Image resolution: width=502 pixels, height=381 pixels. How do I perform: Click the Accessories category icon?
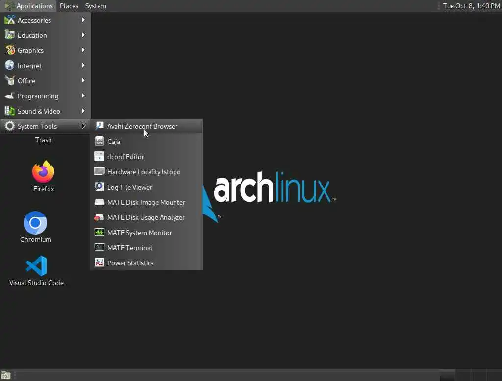click(x=10, y=20)
